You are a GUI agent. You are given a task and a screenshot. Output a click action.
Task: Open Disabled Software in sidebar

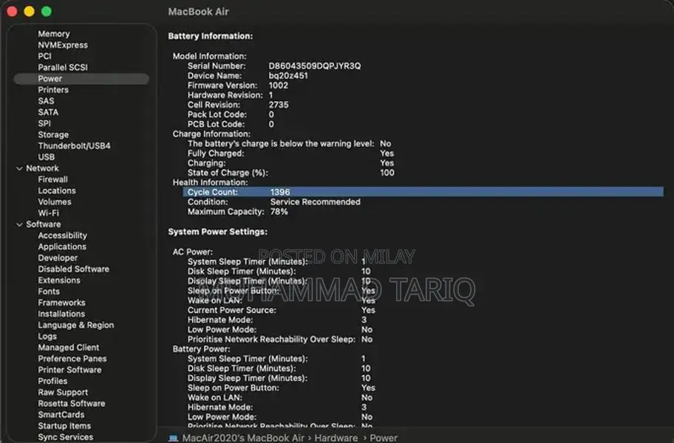(73, 269)
